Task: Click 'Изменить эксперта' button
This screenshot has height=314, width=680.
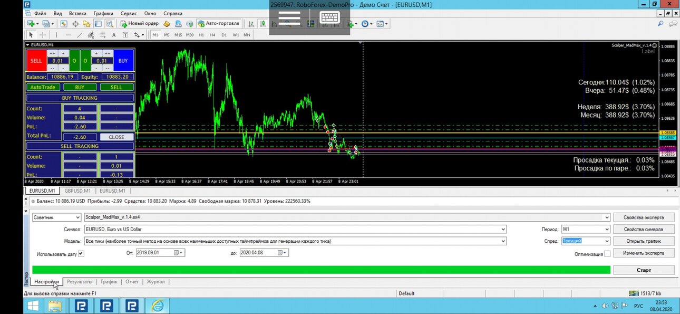Action: click(644, 253)
